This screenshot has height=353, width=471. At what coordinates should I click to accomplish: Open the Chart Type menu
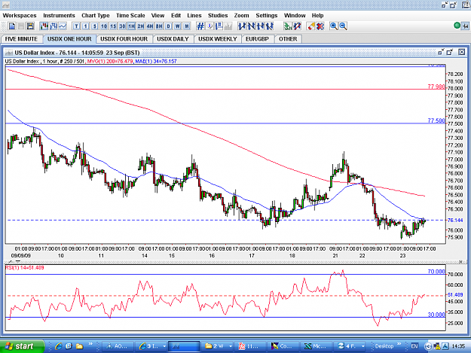click(96, 15)
